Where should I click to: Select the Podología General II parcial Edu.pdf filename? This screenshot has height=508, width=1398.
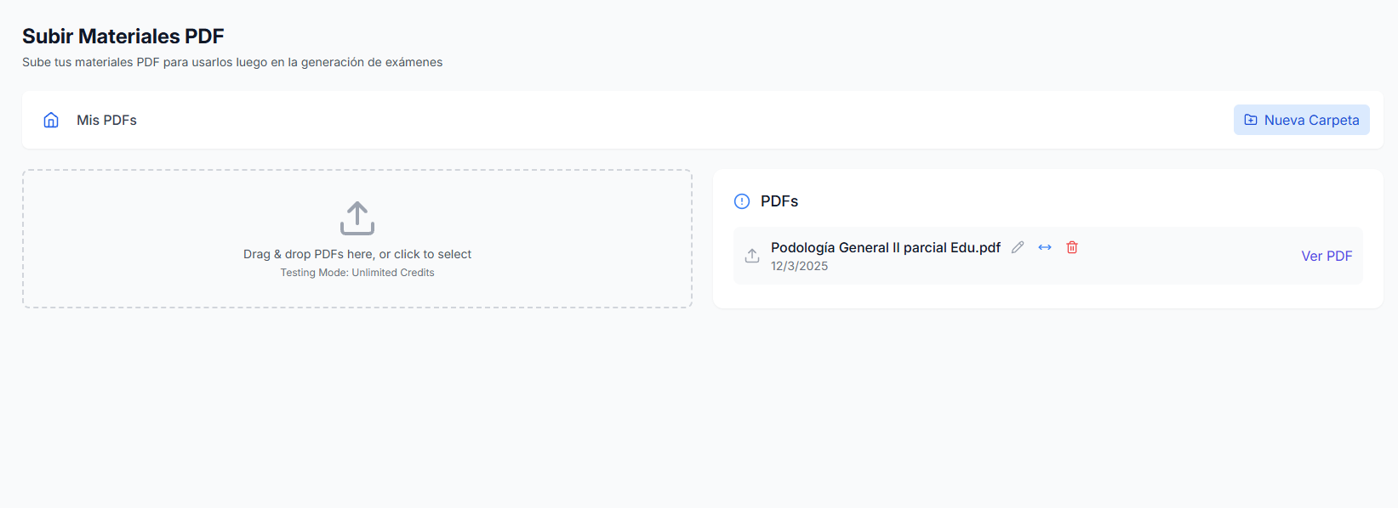885,247
